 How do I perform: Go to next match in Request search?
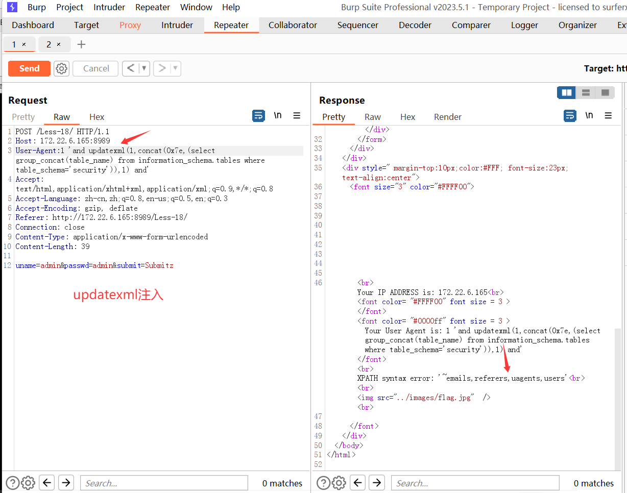pyautogui.click(x=66, y=482)
